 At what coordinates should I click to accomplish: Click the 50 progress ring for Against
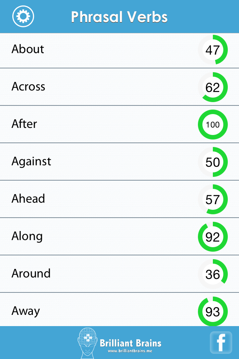(212, 162)
